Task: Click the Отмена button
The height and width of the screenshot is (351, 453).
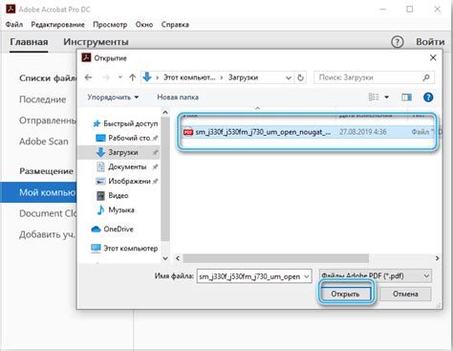Action: coord(405,294)
